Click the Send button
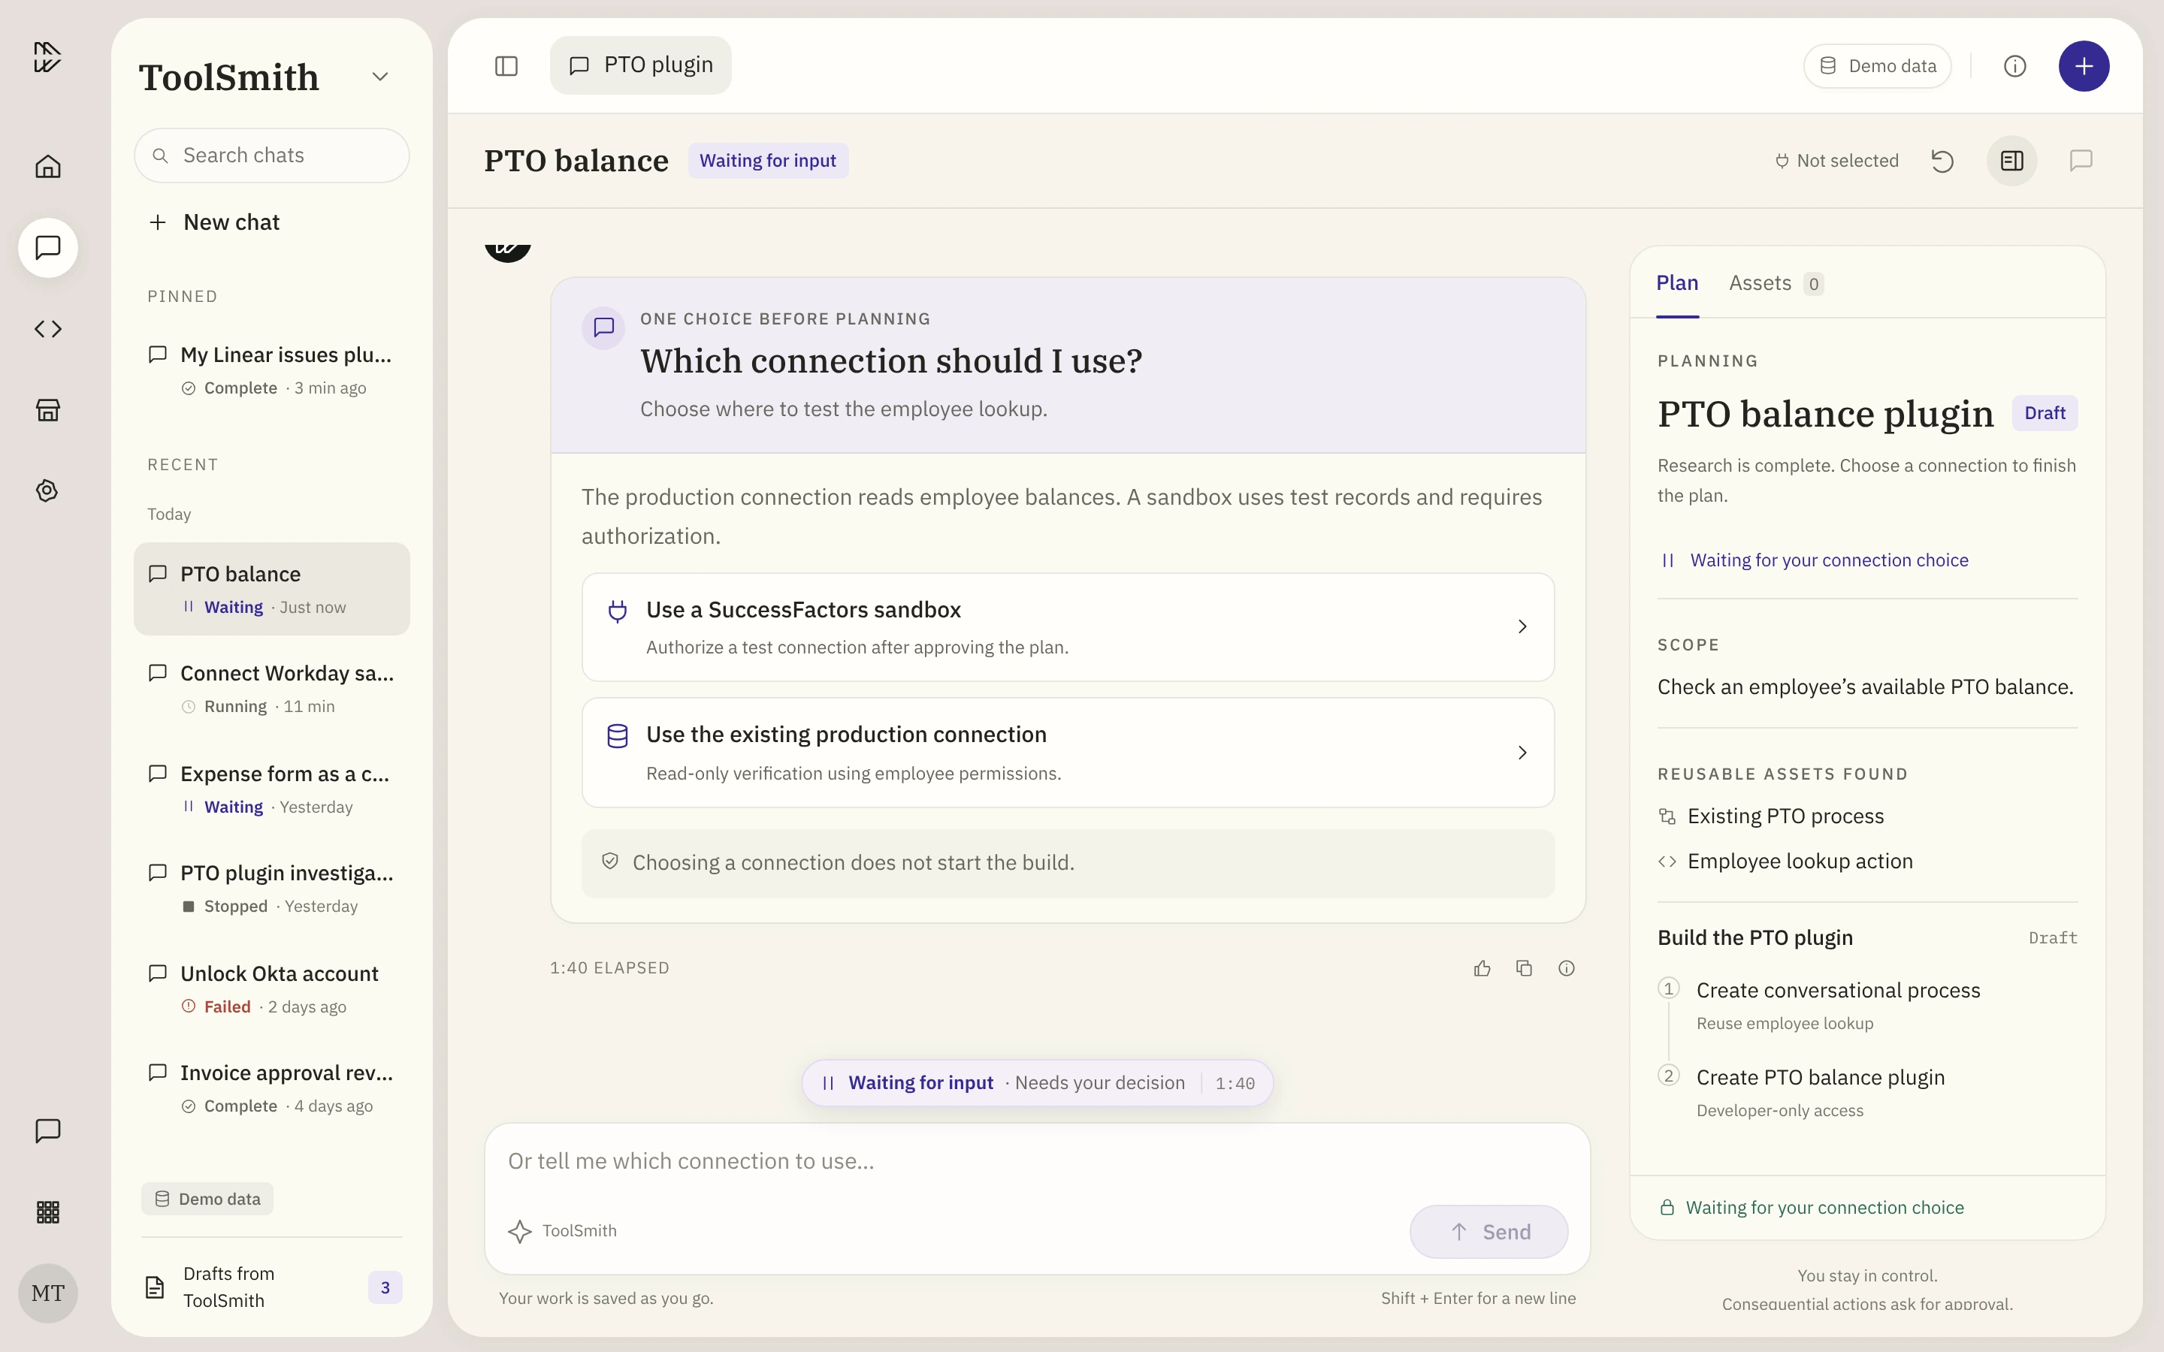Image resolution: width=2164 pixels, height=1352 pixels. 1489,1232
